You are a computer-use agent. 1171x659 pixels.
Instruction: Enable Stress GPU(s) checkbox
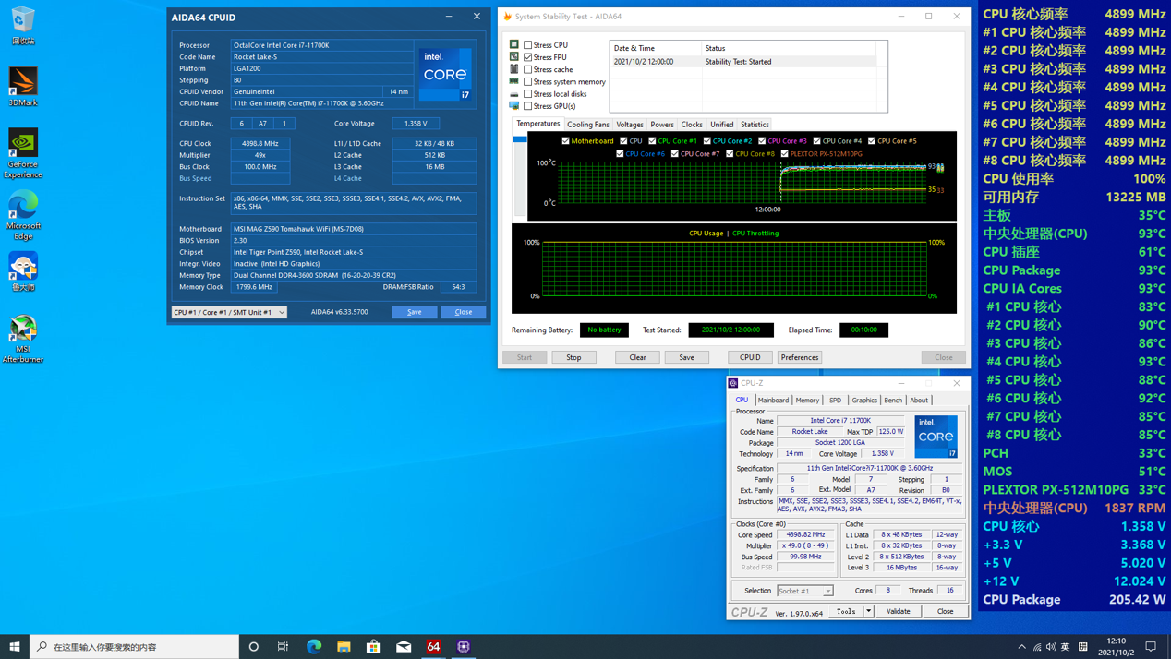(528, 106)
